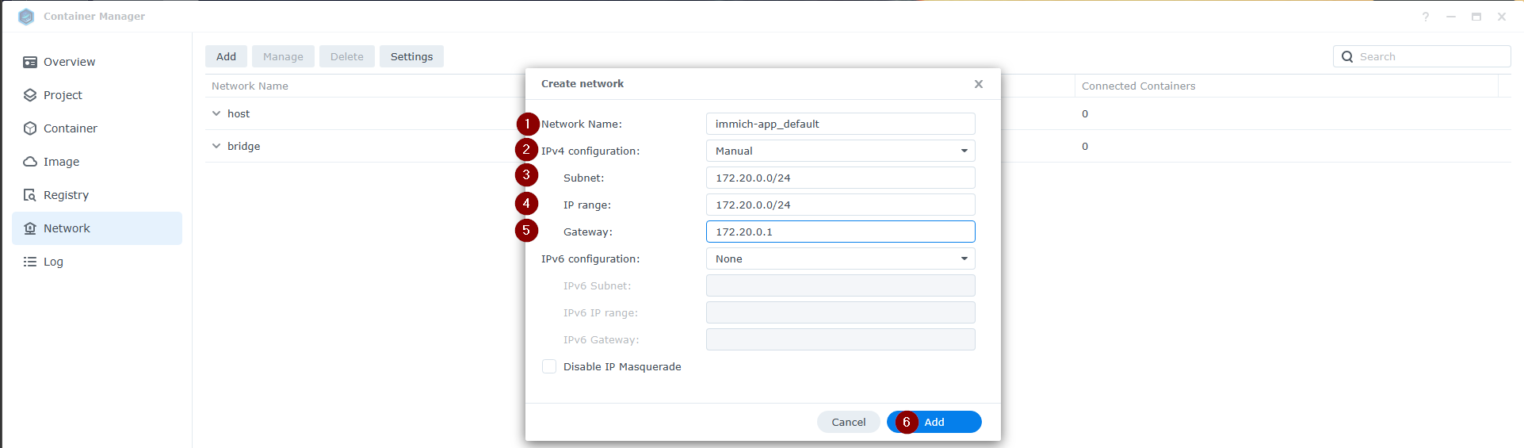
Task: Open the Image cloud icon
Action: point(30,162)
